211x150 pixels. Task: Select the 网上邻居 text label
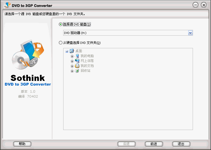tap(87, 61)
